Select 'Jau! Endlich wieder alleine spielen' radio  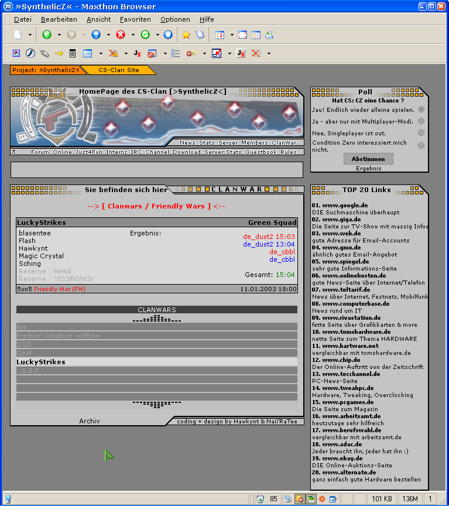(x=421, y=110)
